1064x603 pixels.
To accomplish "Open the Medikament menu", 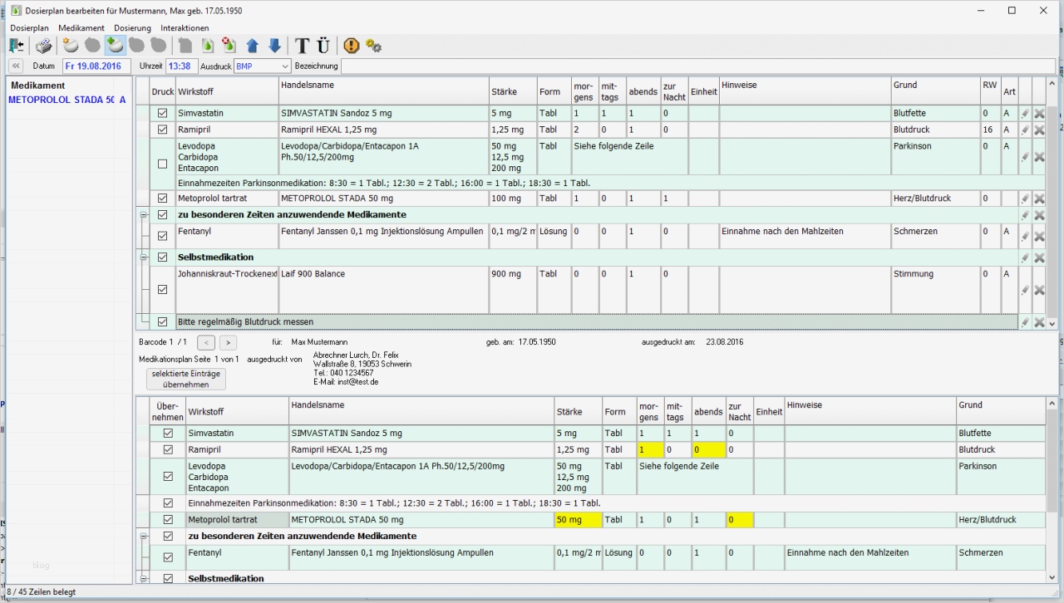I will tap(81, 28).
